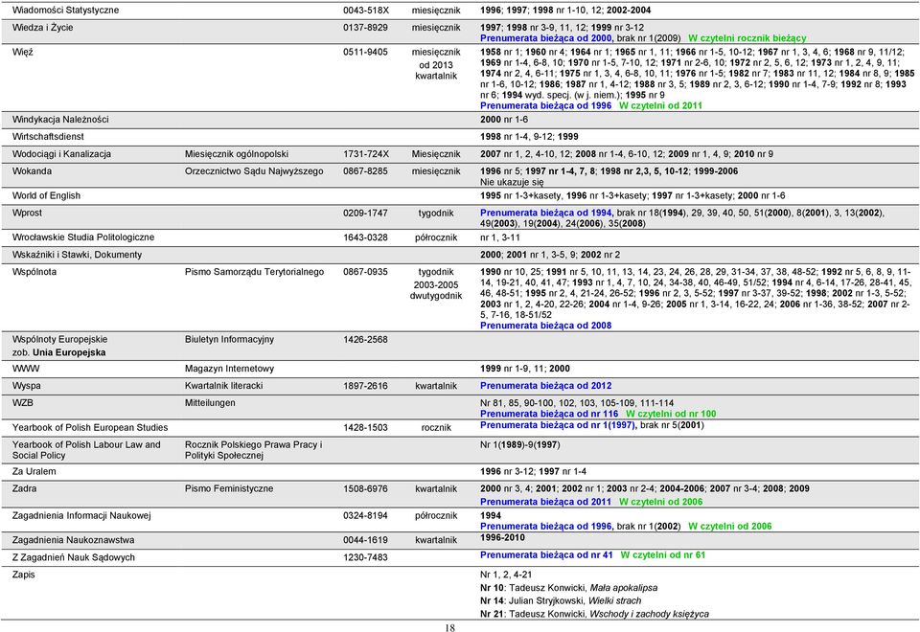920x632 pixels.
Task: Select the title Wiadomości Statystyczne
Action: pos(65,10)
